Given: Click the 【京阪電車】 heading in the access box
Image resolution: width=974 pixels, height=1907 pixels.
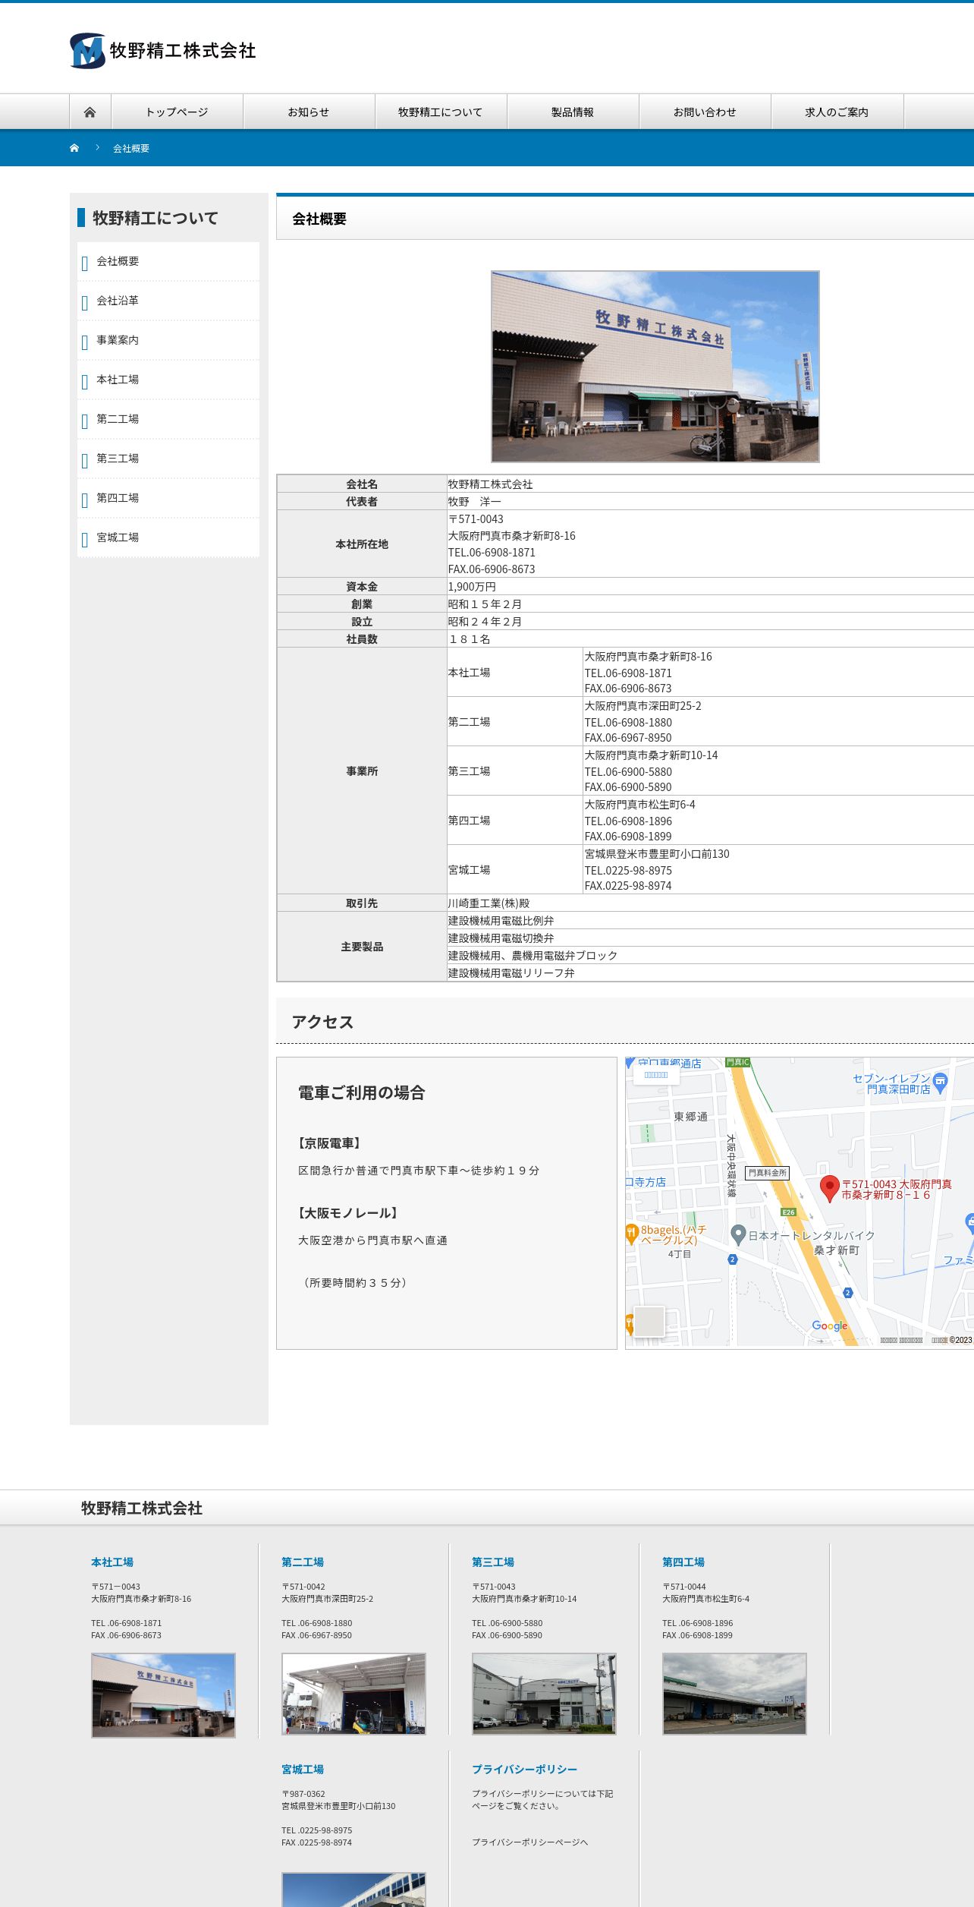Looking at the screenshot, I should point(331,1143).
